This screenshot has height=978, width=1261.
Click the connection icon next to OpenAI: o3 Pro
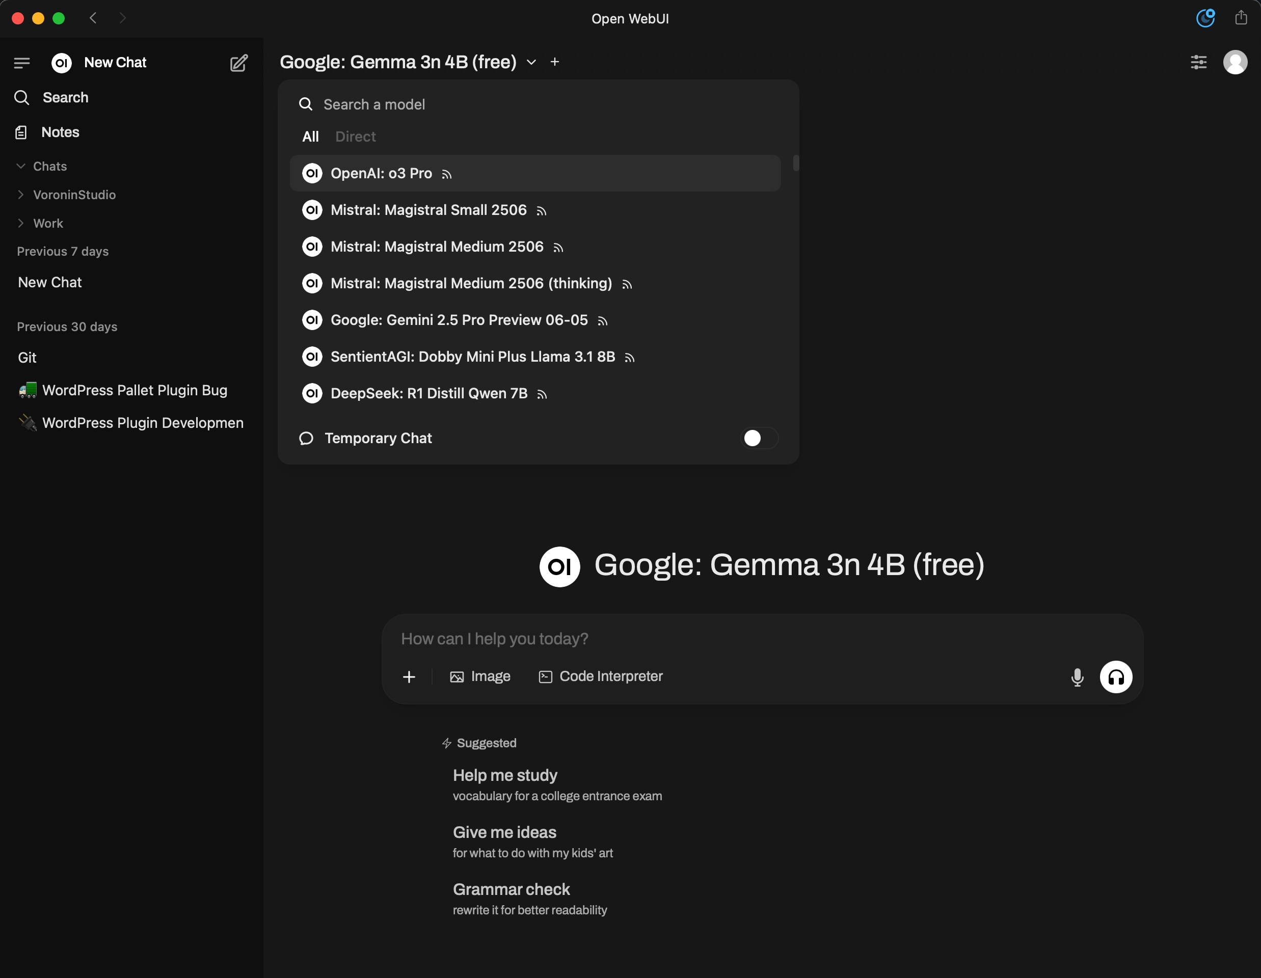click(446, 174)
